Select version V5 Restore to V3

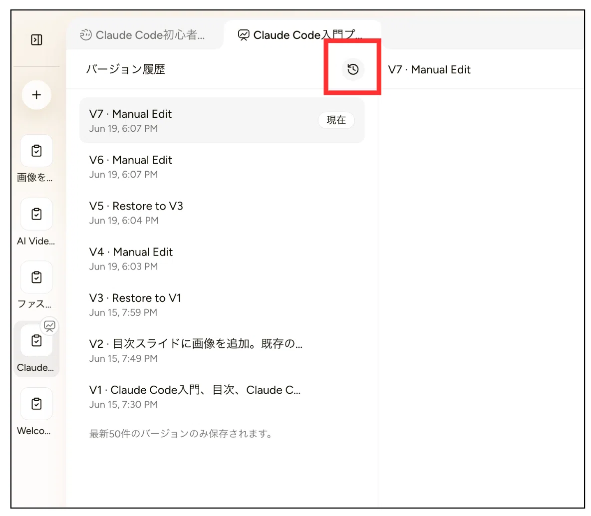point(222,213)
